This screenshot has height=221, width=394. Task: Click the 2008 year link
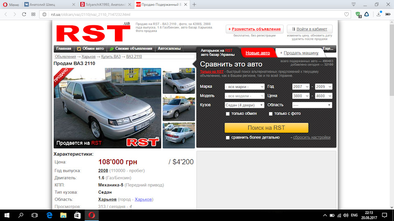(103, 171)
